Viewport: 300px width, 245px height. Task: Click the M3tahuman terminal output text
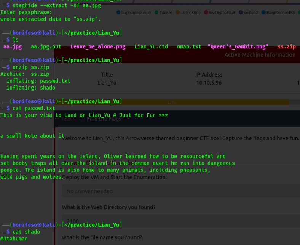click(14, 239)
